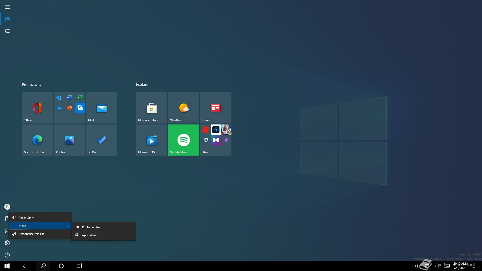Open the user account button

pyautogui.click(x=7, y=207)
